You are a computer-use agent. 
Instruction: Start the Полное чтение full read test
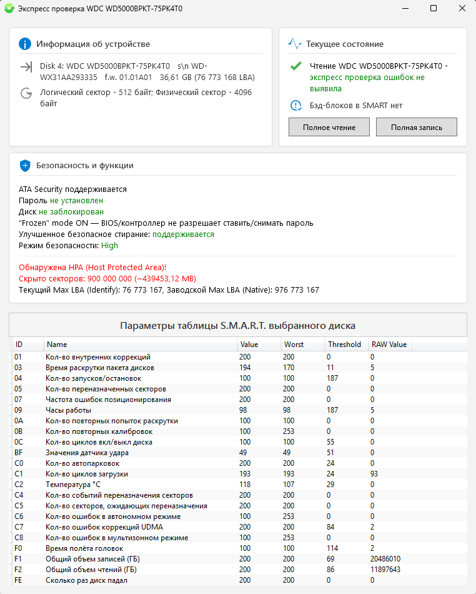tap(329, 127)
